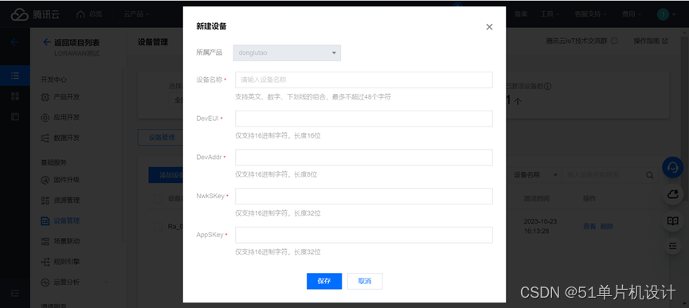Toggle the select-all checkbox in table header

click(x=159, y=199)
